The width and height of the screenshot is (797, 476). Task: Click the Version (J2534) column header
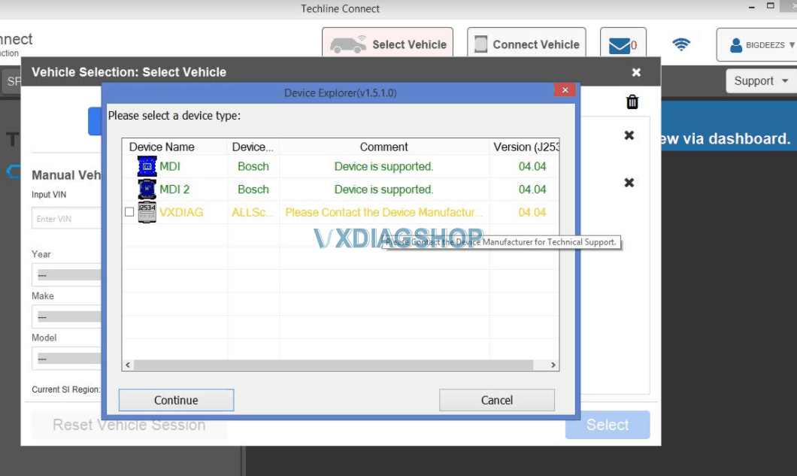(525, 147)
